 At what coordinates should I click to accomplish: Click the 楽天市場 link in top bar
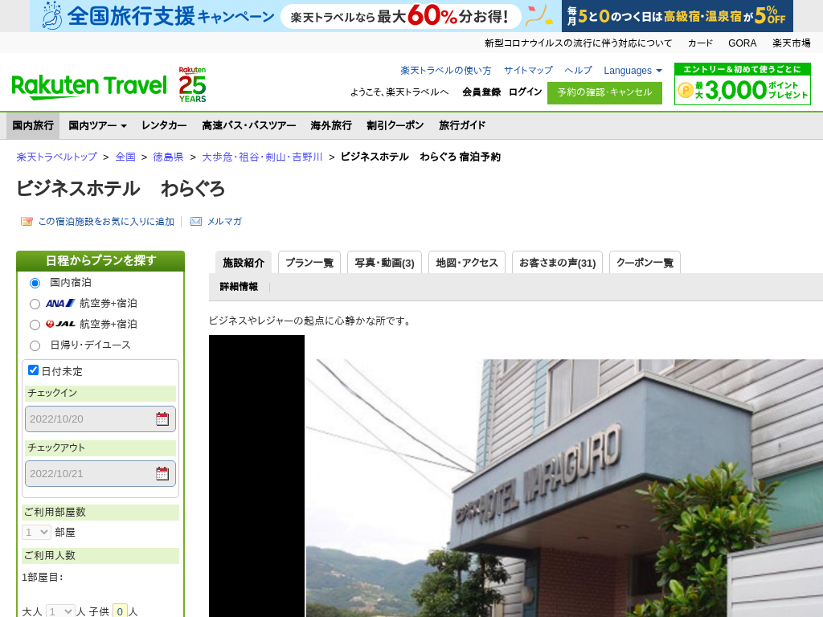pos(792,43)
